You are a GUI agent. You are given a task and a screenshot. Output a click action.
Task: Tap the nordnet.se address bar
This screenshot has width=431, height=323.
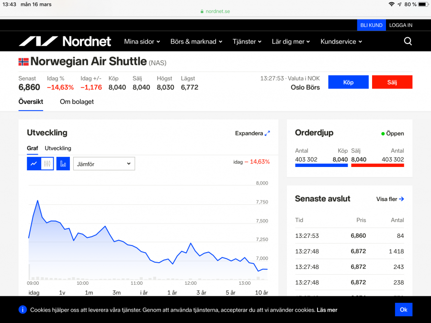pyautogui.click(x=215, y=11)
